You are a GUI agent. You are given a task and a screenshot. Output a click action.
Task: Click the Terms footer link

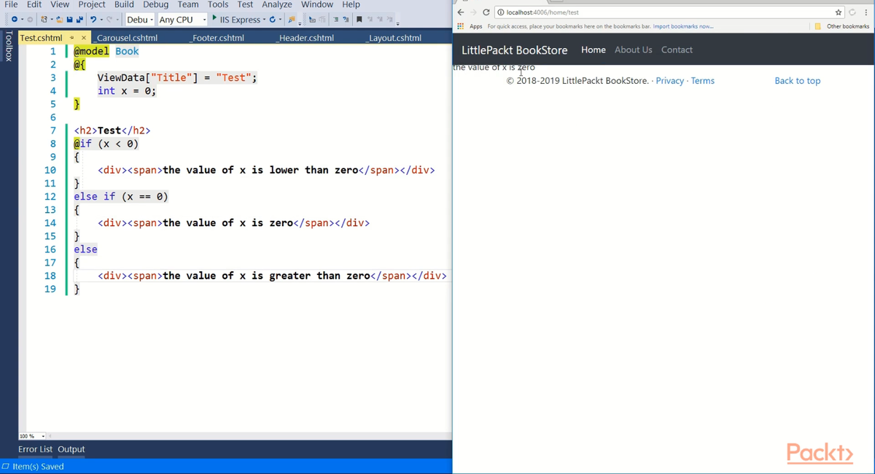[703, 81]
